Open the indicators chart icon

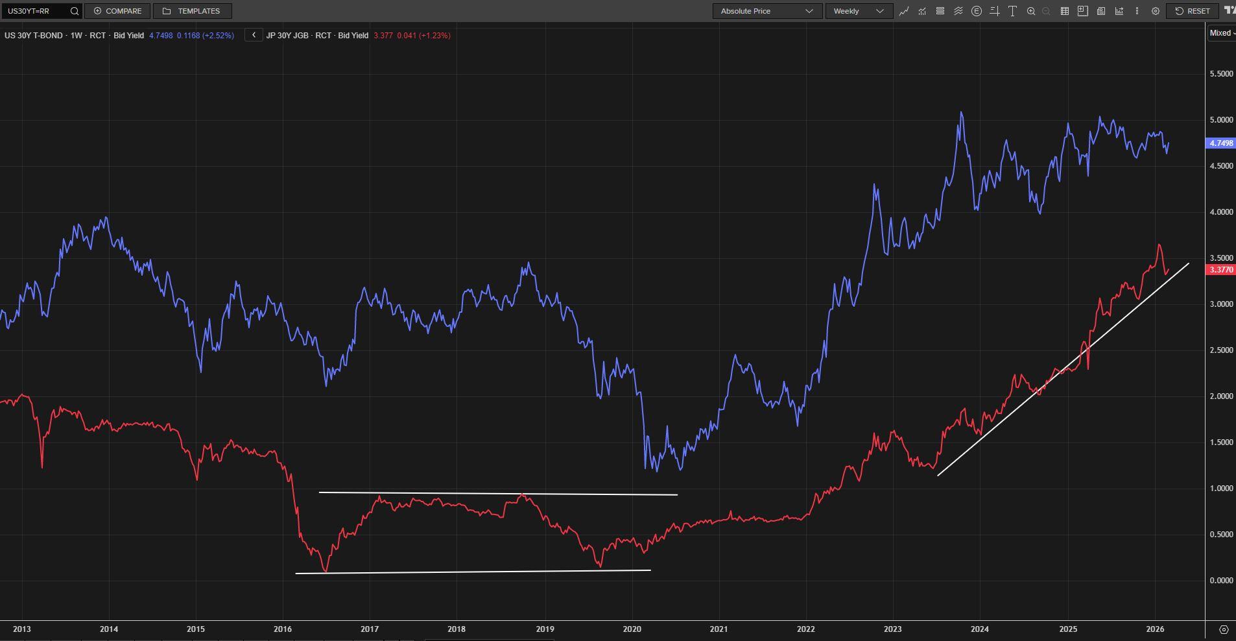921,11
